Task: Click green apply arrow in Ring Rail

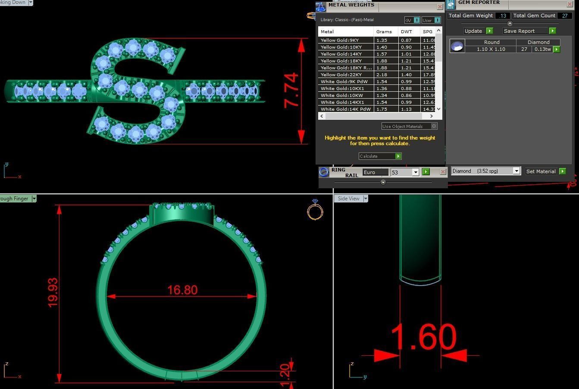Action: (426, 172)
